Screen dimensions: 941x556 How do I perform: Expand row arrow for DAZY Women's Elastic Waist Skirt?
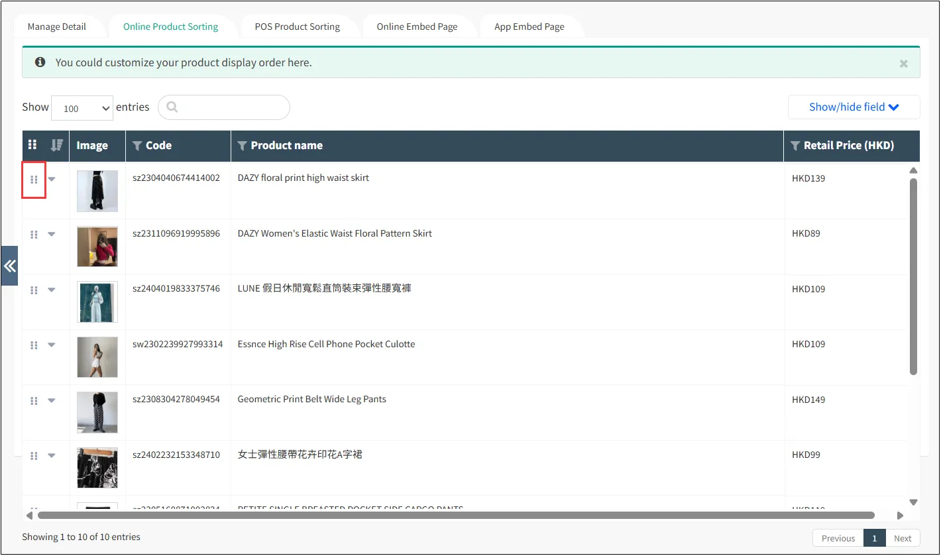click(52, 235)
